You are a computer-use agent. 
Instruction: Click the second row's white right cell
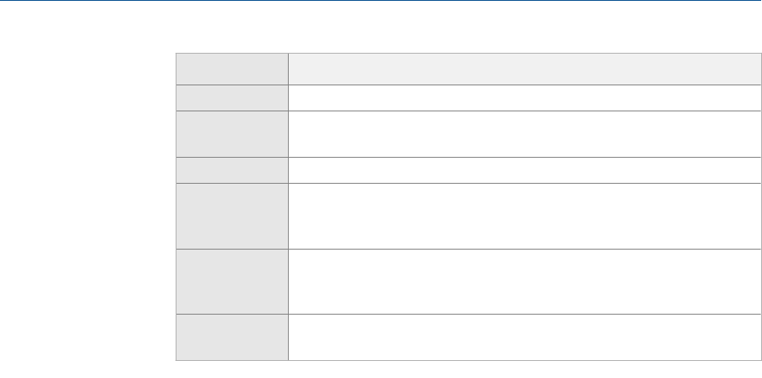pyautogui.click(x=519, y=98)
